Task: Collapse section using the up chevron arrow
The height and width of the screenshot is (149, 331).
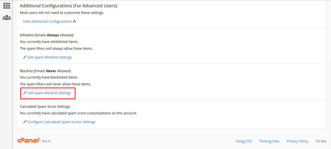Action: click(74, 21)
